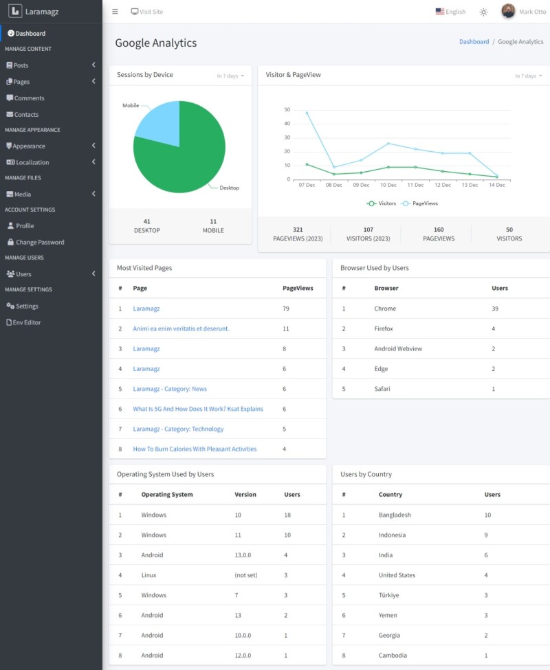Expand the Media submenu chevron
This screenshot has width=550, height=670.
coord(93,194)
